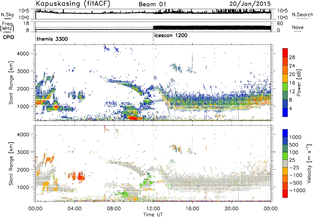Click the velocity panel 'Slant Range [km]' label
This screenshot has height=217, width=313.
pos(11,163)
